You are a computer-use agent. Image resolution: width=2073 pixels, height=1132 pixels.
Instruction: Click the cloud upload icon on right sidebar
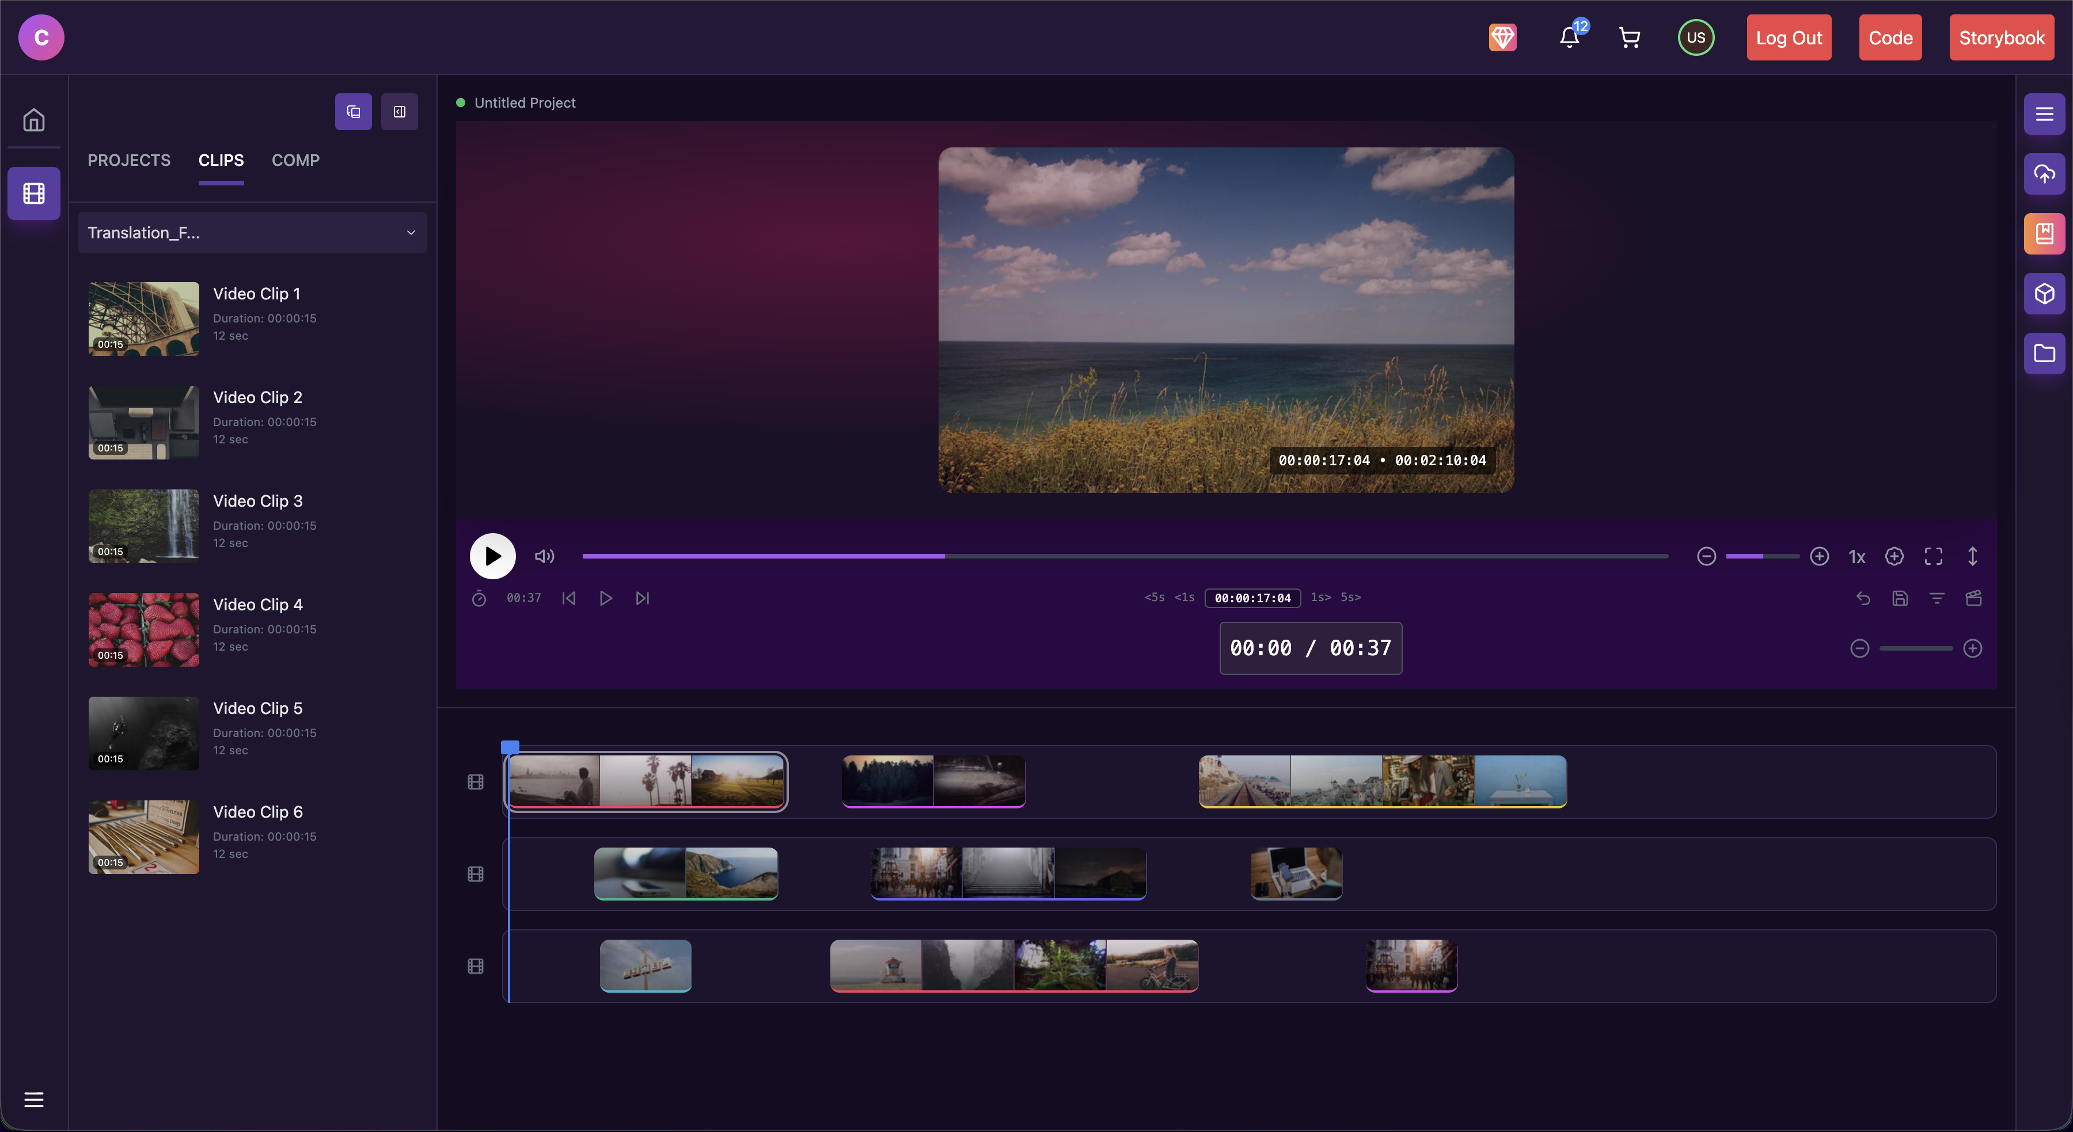(2044, 174)
